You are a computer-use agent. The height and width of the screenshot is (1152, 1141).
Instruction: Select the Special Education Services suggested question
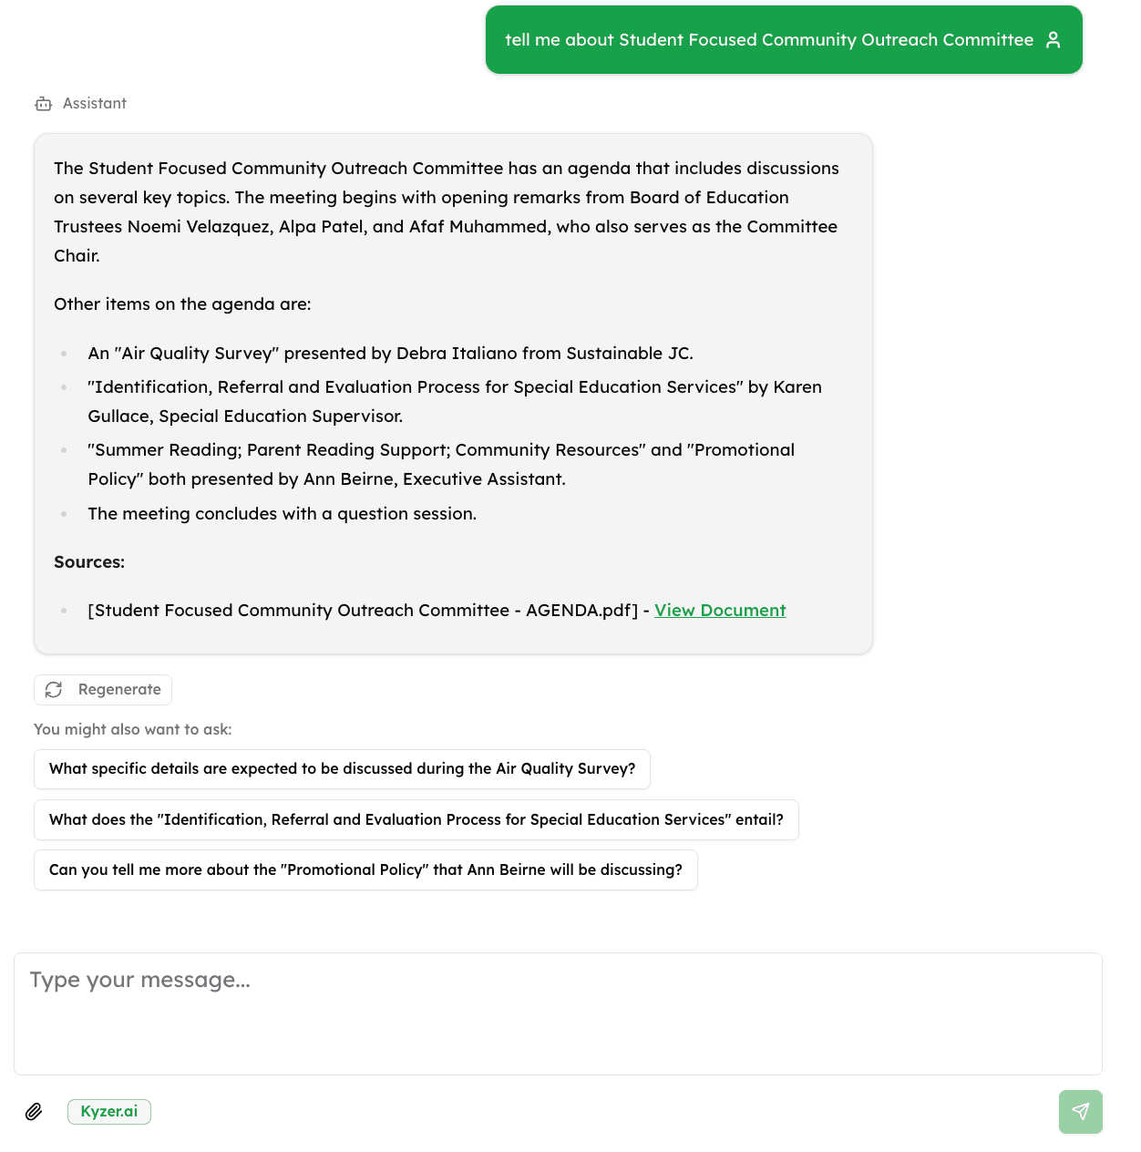416,819
